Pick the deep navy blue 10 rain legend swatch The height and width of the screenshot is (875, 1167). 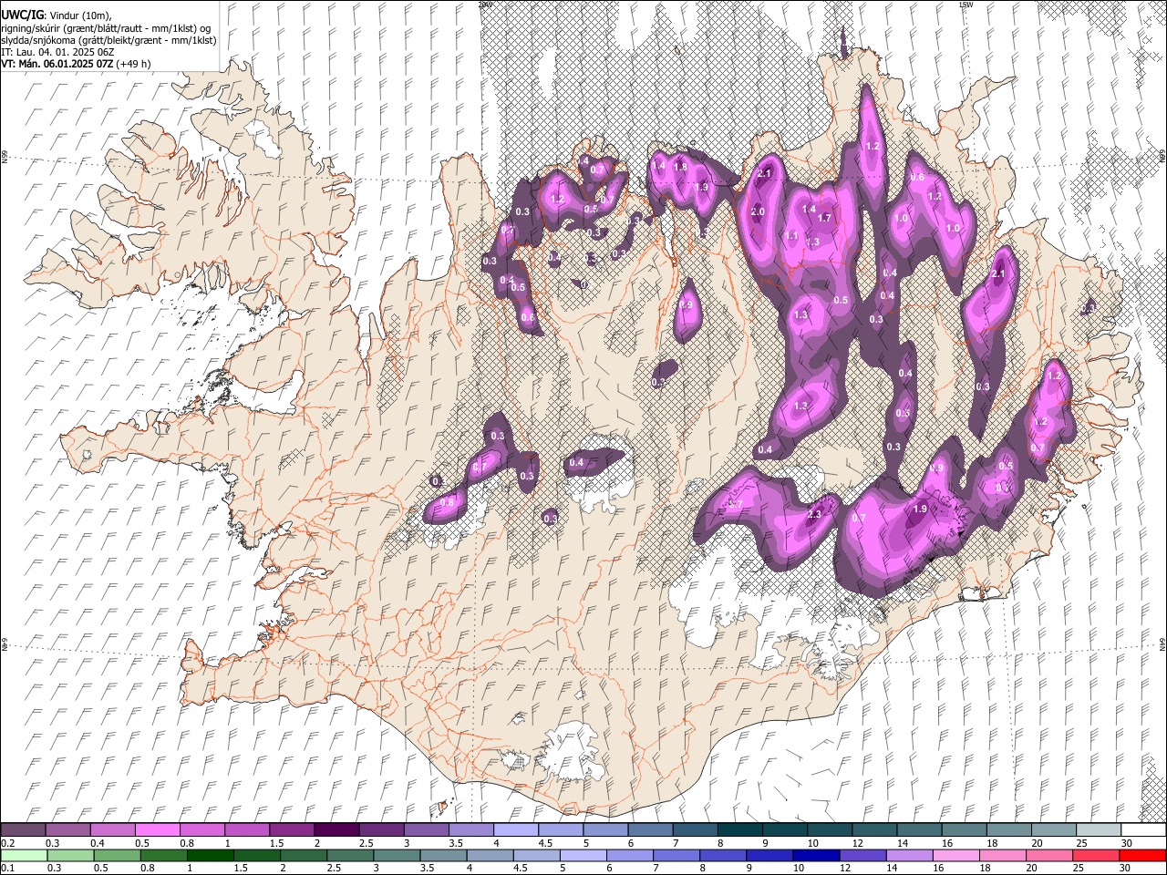817,855
